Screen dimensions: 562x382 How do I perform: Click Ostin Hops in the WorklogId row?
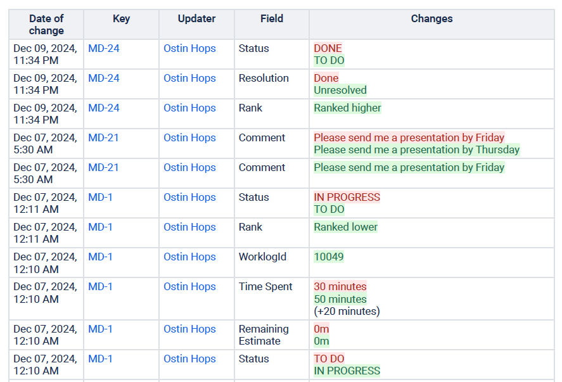[189, 257]
